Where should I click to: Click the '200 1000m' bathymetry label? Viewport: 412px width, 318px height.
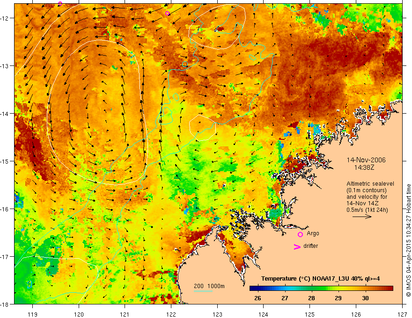209,286
